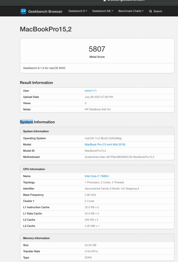
Task: Click the Result Information heading
Action: (36, 82)
